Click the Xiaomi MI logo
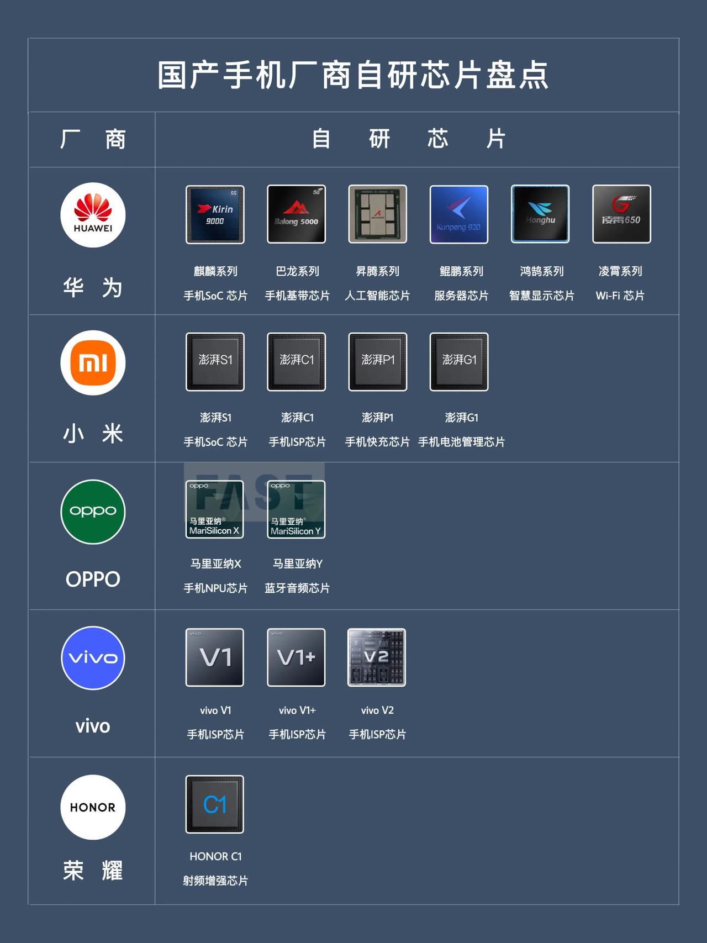 point(93,362)
